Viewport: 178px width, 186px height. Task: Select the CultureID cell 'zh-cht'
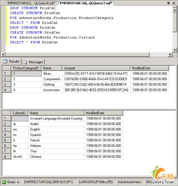pyautogui.click(x=20, y=157)
